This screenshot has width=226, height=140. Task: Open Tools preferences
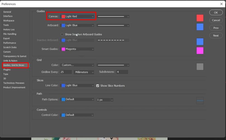(x=6, y=25)
